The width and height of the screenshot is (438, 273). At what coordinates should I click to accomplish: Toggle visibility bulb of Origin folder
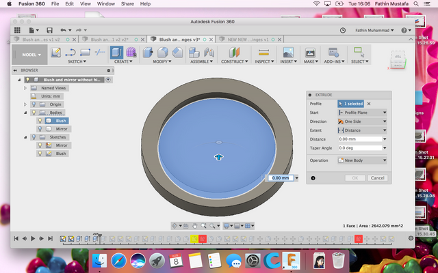tap(34, 104)
